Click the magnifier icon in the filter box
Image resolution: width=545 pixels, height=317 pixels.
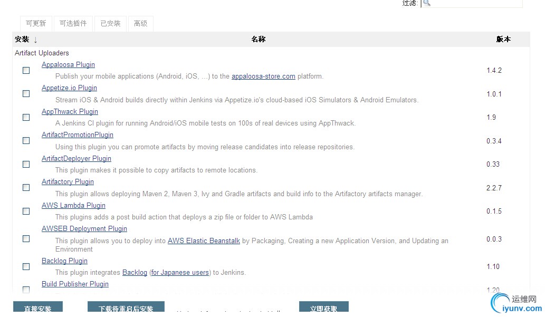[427, 3]
